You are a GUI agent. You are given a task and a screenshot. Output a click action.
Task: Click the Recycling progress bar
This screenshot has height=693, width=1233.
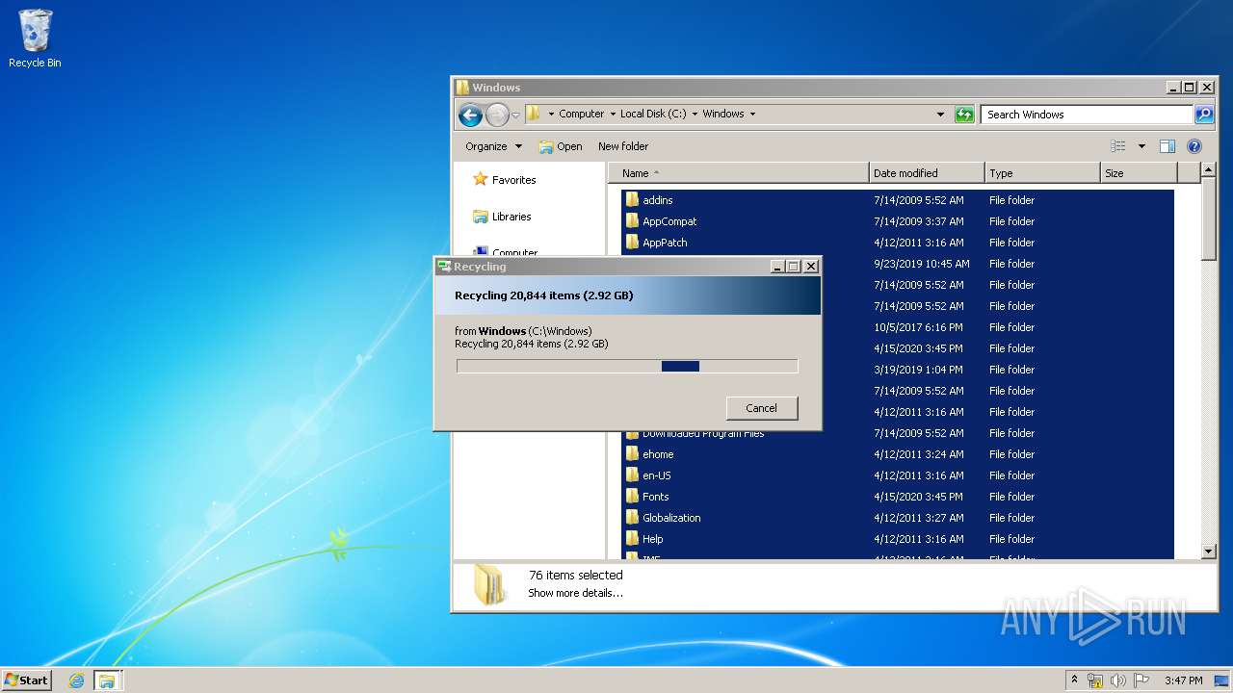pos(627,366)
